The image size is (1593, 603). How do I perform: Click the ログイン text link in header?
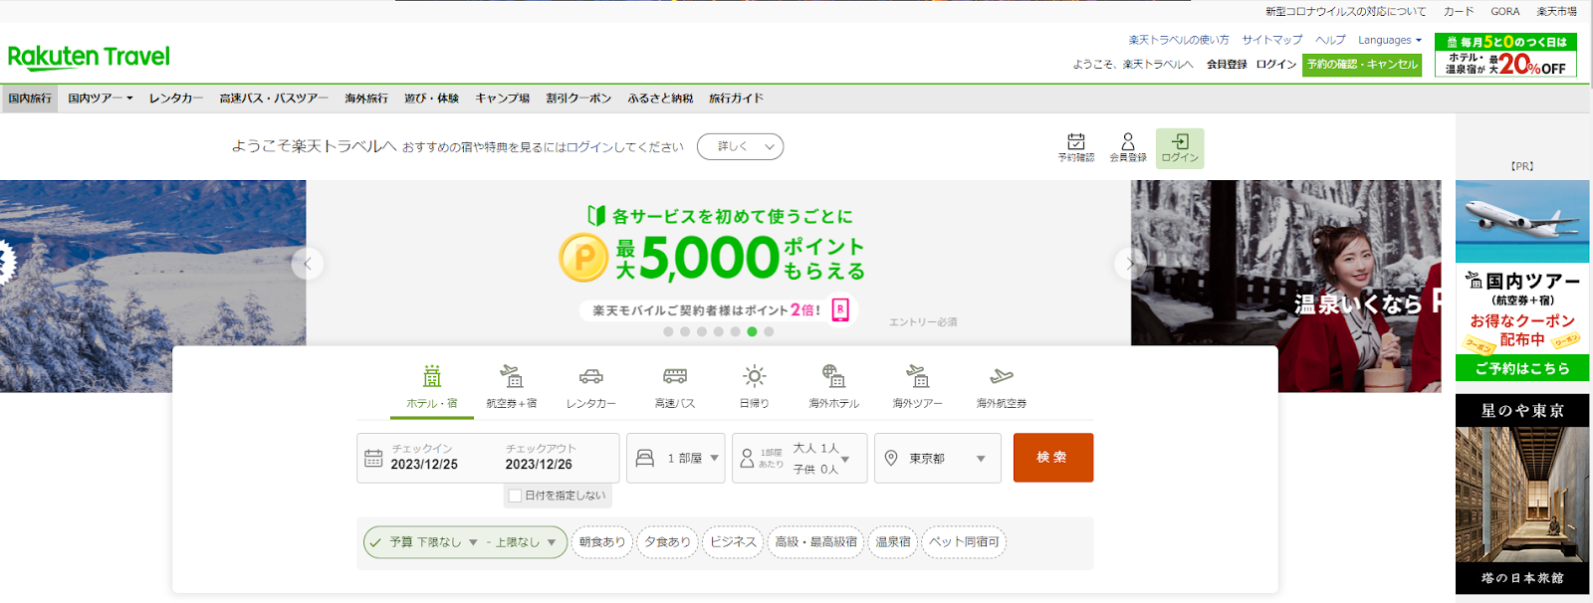[x=1276, y=65]
